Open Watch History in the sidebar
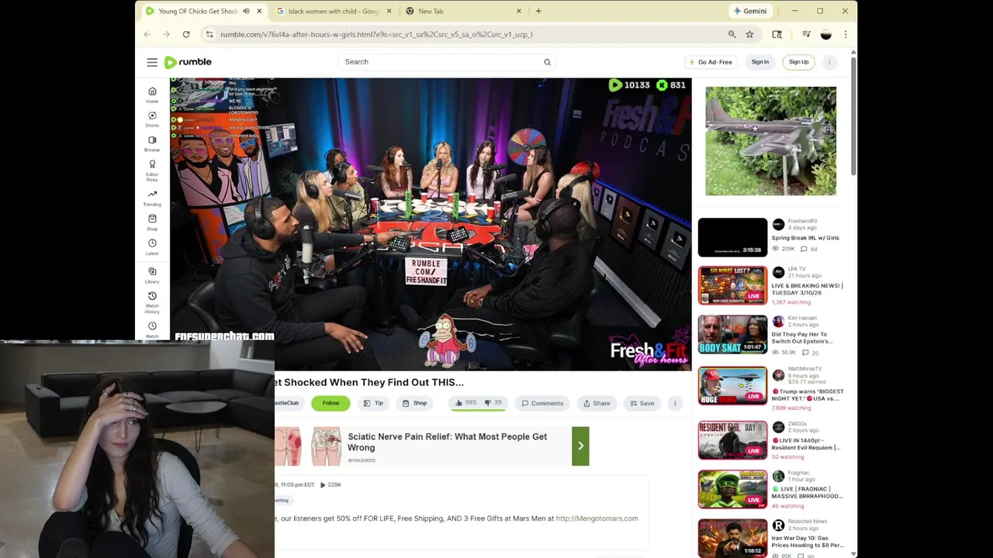 [152, 303]
